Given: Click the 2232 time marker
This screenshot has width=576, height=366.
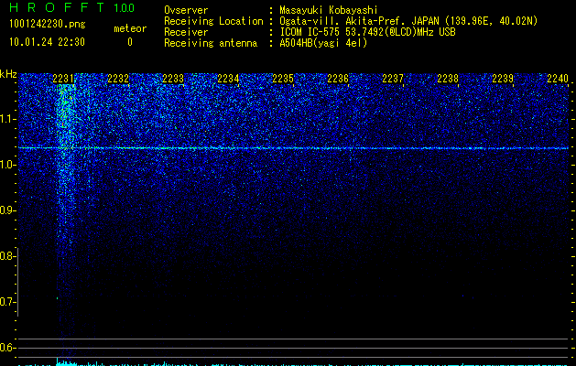Looking at the screenshot, I should (x=118, y=79).
